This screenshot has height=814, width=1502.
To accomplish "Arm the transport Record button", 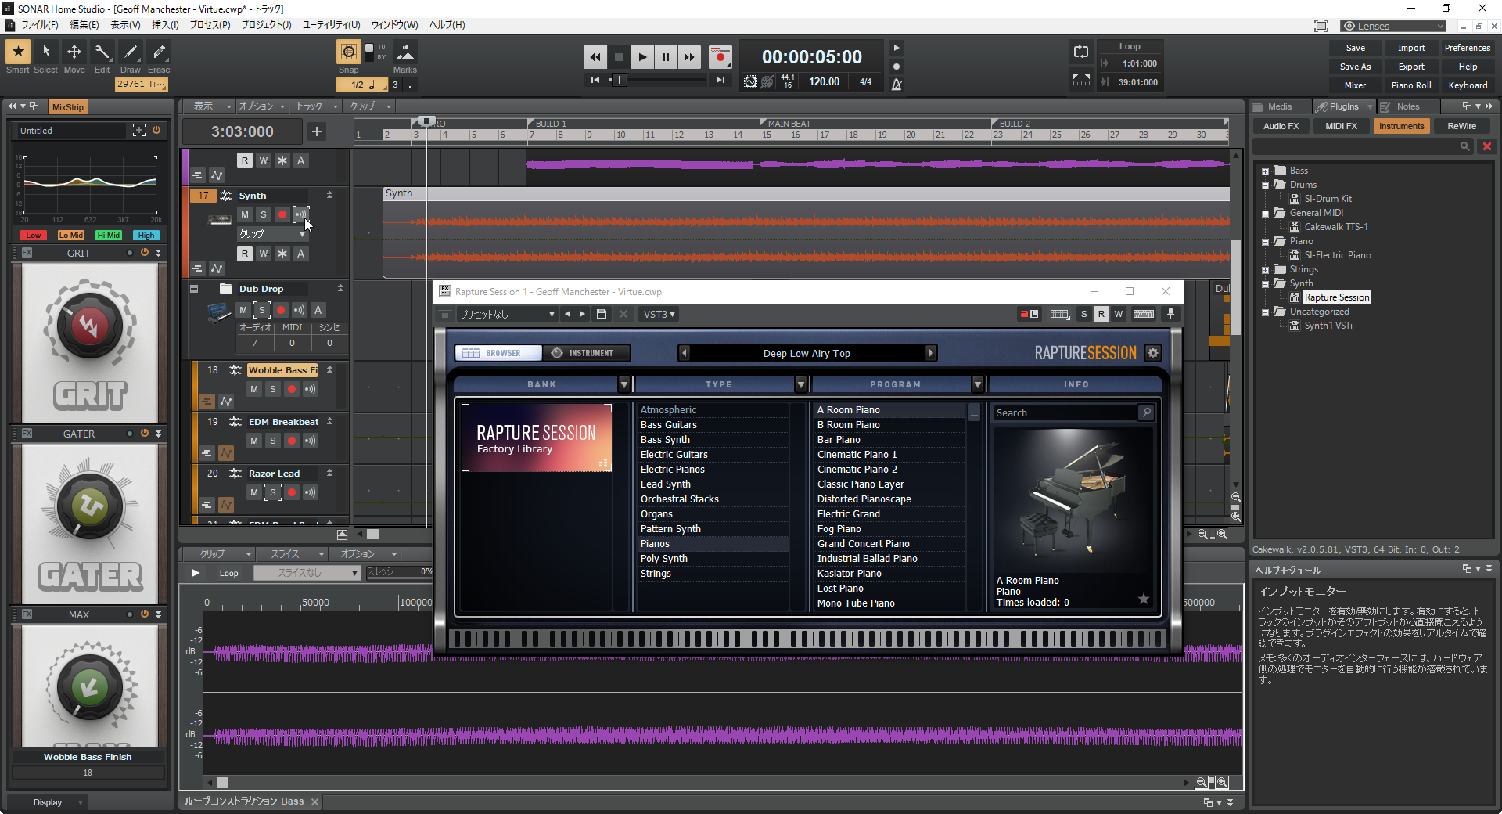I will [x=720, y=57].
